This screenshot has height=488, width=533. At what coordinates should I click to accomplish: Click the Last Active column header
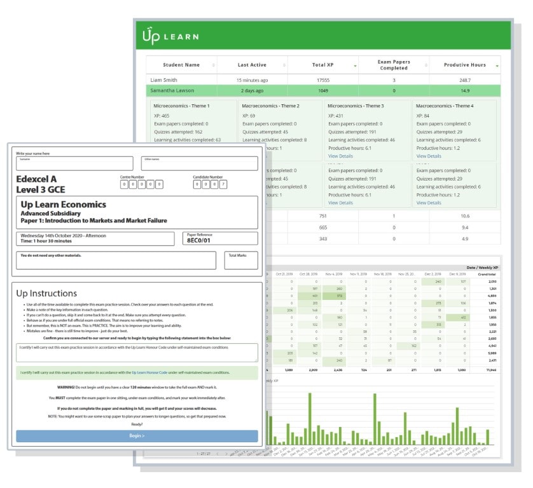252,65
